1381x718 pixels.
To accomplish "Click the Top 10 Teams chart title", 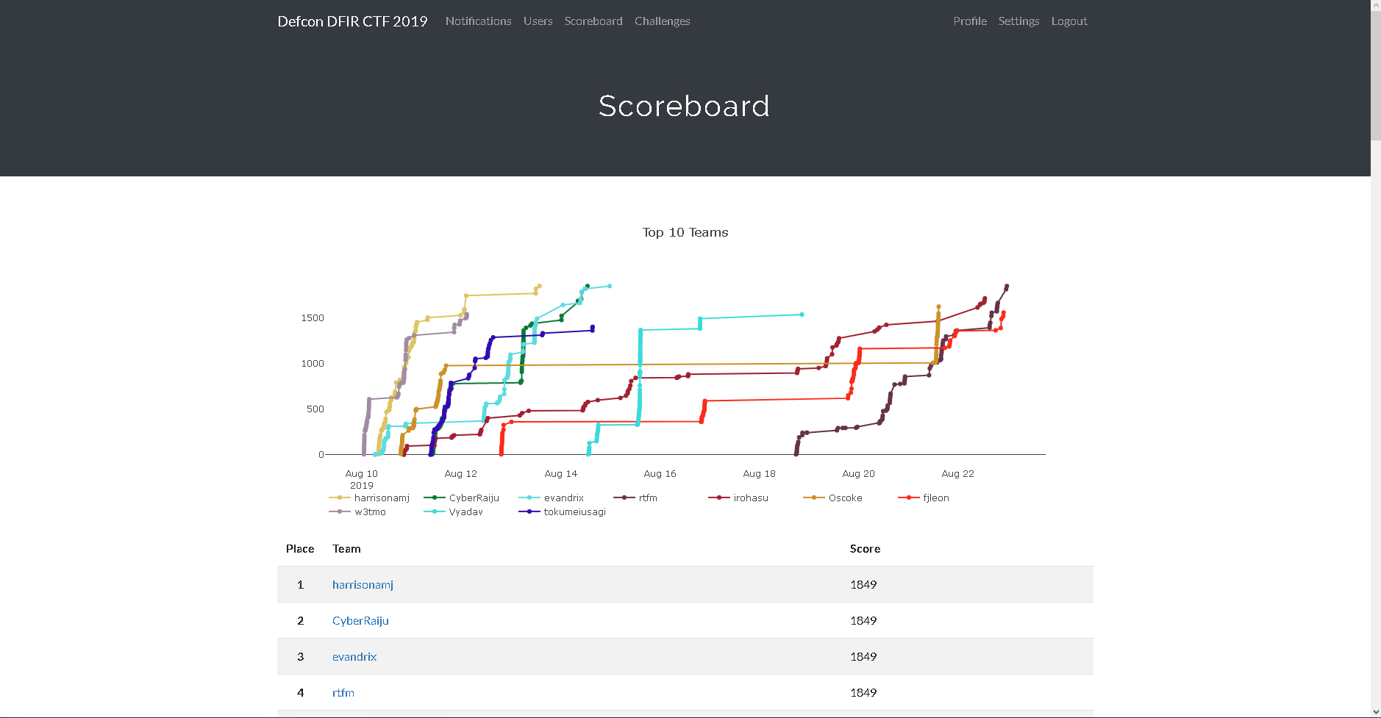I will click(685, 232).
